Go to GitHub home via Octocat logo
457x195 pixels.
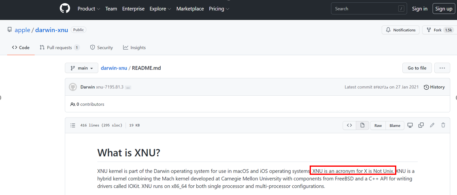tap(65, 8)
